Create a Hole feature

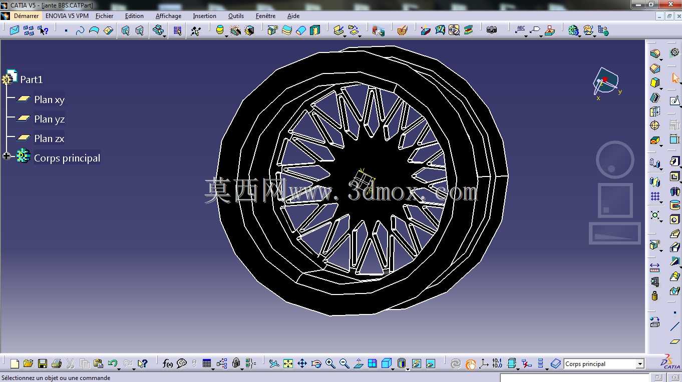pos(674,219)
